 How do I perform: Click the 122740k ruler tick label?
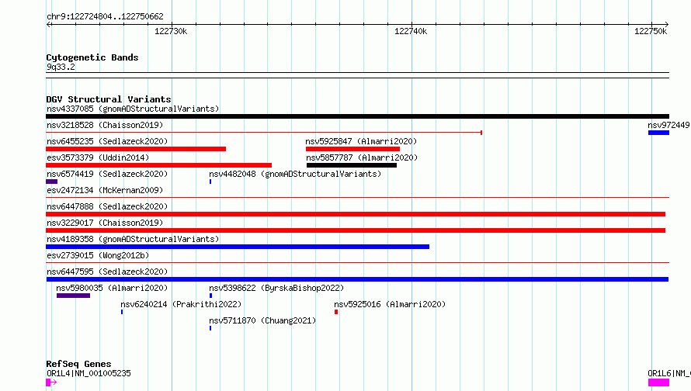point(411,31)
